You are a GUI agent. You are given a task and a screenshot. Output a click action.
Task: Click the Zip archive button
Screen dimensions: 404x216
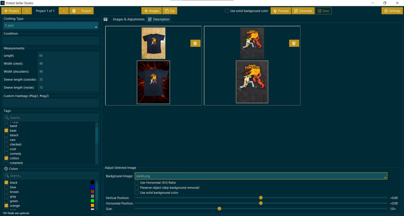(x=169, y=11)
